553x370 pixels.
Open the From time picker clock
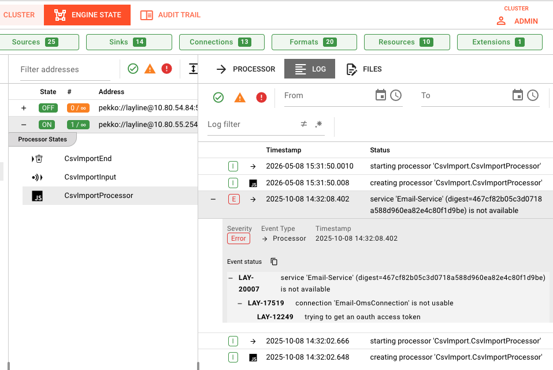point(396,95)
